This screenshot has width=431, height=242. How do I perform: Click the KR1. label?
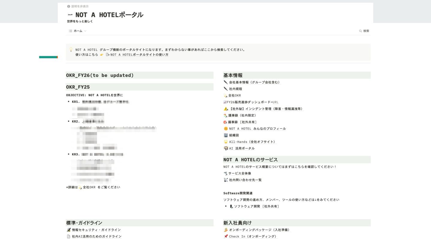(x=76, y=102)
